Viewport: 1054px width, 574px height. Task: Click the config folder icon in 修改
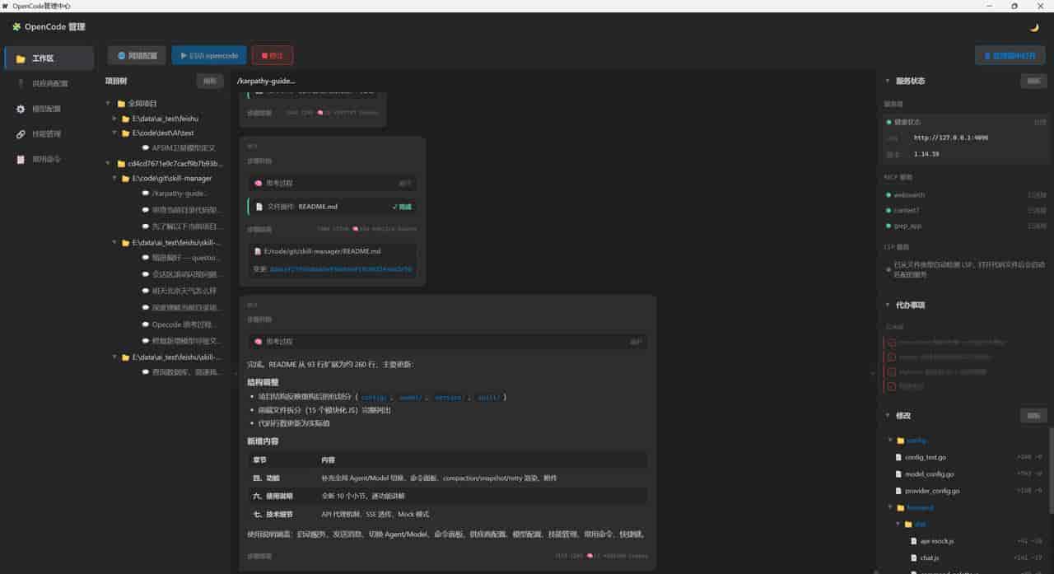901,440
